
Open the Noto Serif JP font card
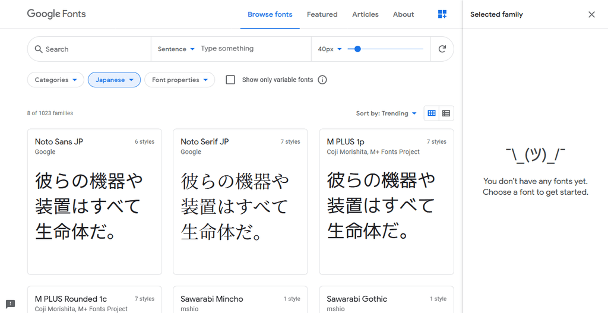click(240, 202)
